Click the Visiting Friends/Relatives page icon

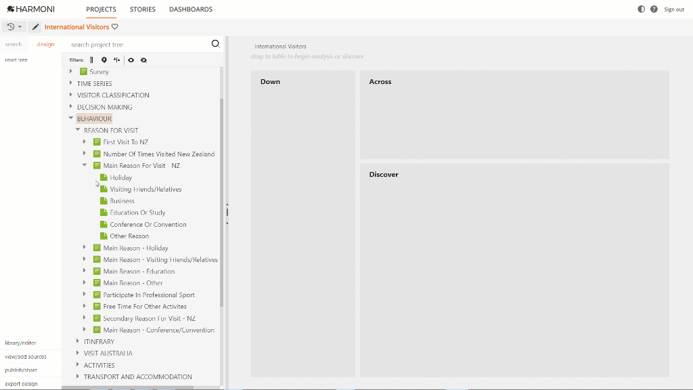coord(104,189)
